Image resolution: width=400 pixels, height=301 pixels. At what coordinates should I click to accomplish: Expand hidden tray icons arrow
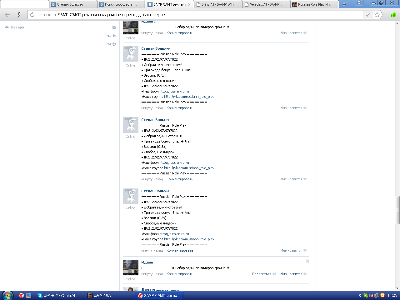point(360,295)
